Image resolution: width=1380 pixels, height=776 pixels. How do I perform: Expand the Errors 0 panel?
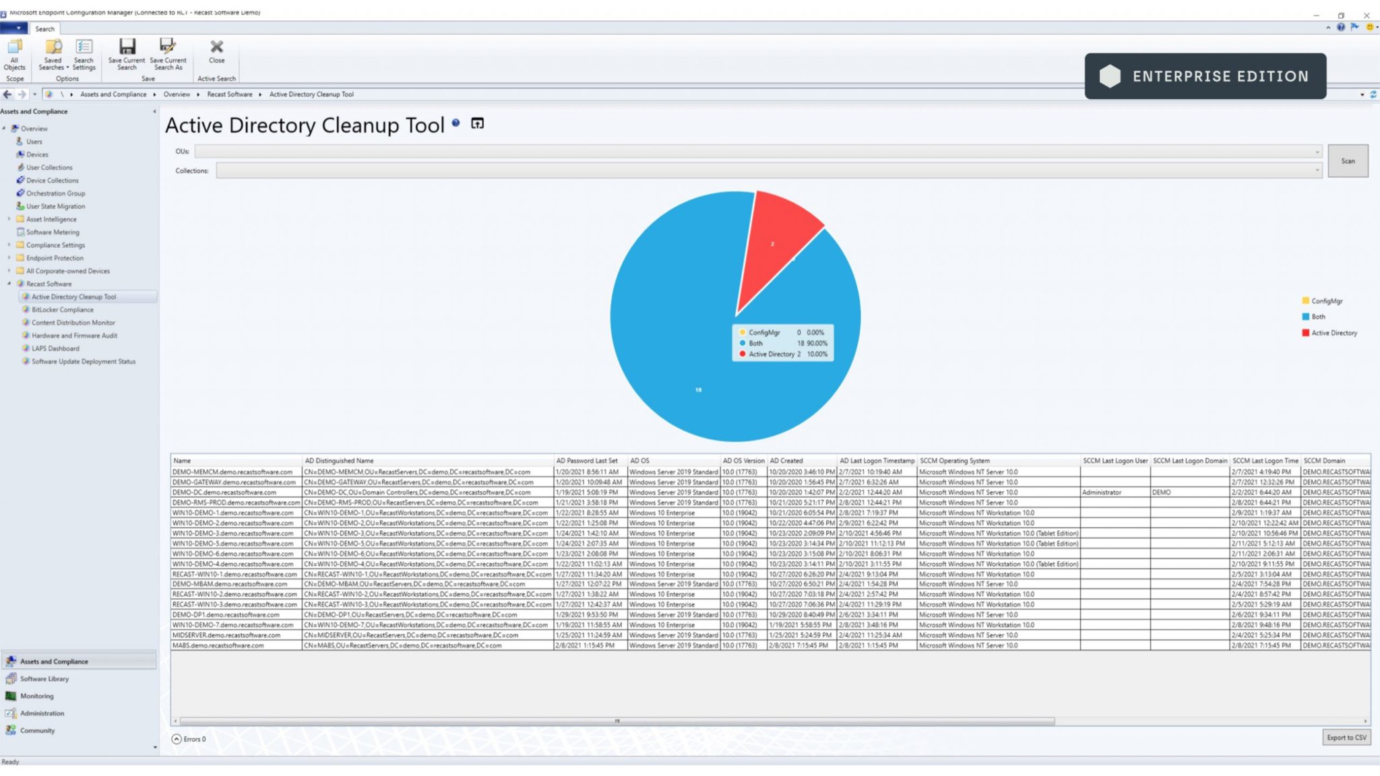click(x=177, y=739)
